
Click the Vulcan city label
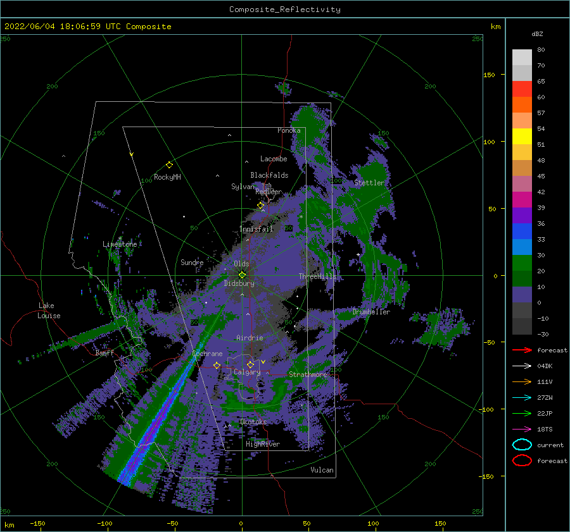click(x=322, y=470)
